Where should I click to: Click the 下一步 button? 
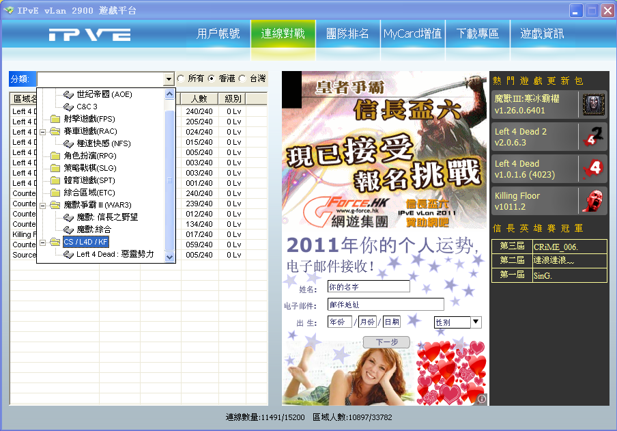click(386, 342)
